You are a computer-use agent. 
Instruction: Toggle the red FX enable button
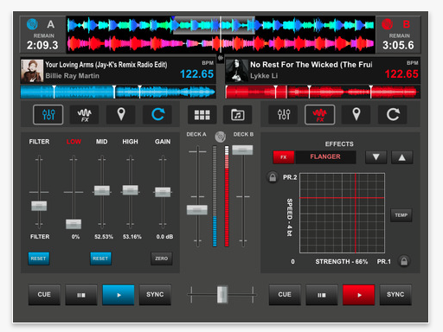pyautogui.click(x=284, y=157)
